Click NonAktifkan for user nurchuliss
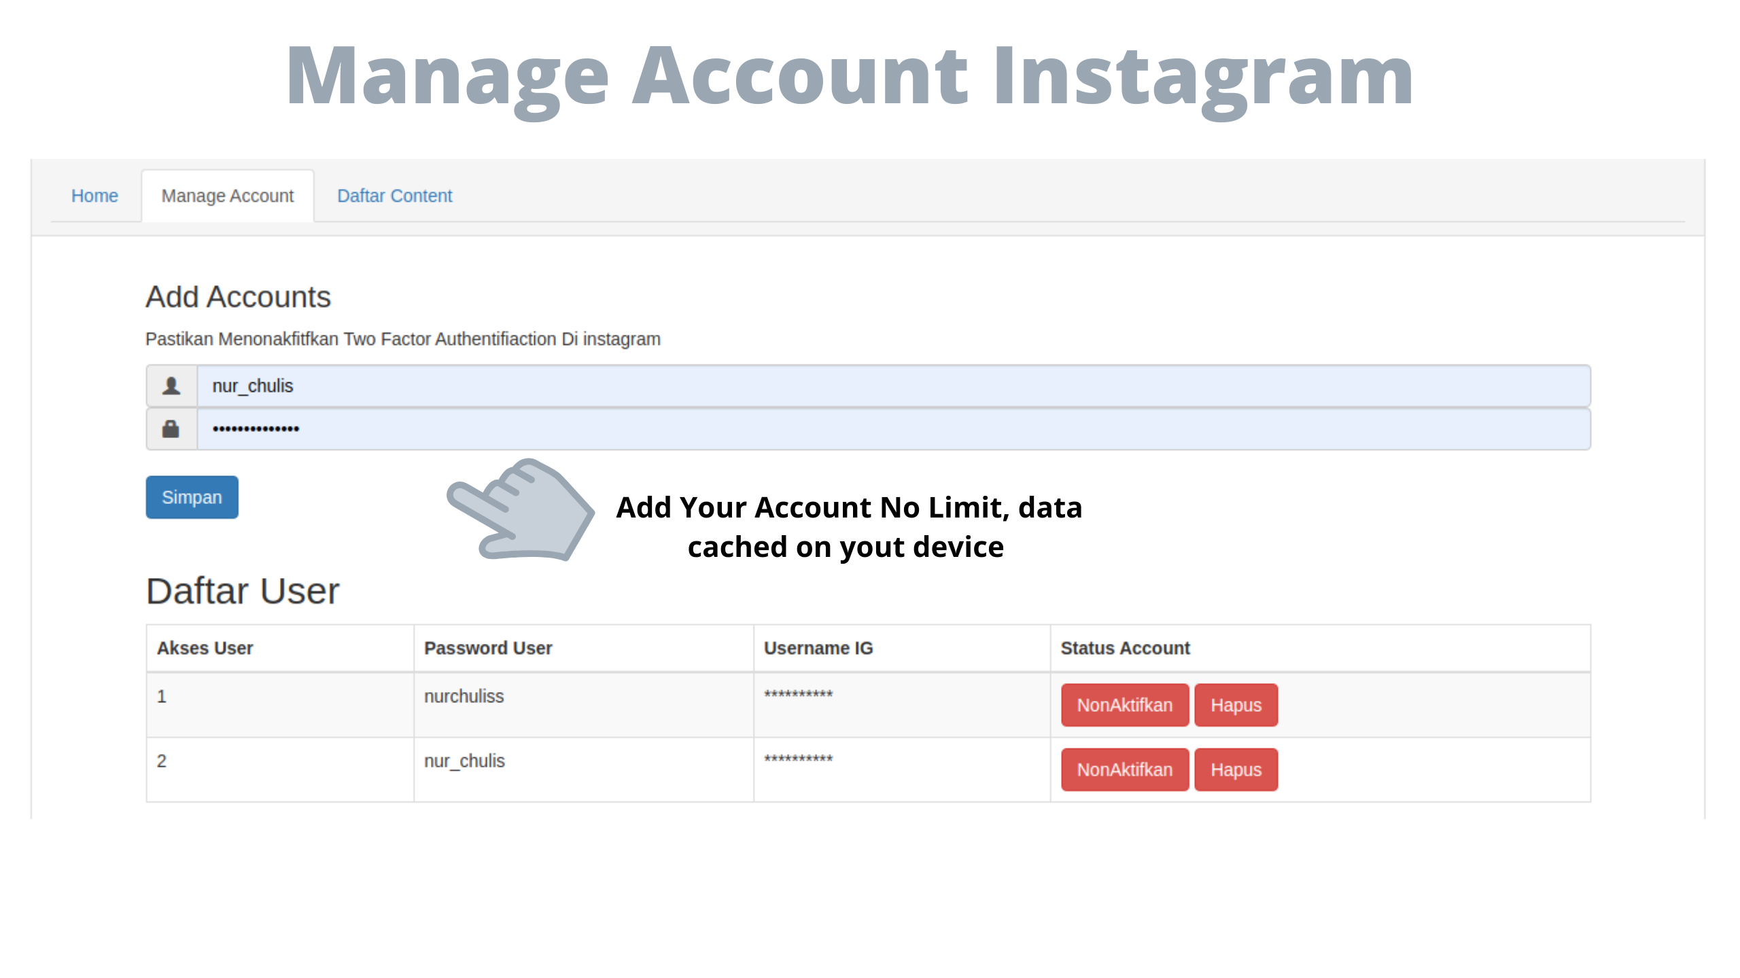The height and width of the screenshot is (978, 1740). 1124,705
